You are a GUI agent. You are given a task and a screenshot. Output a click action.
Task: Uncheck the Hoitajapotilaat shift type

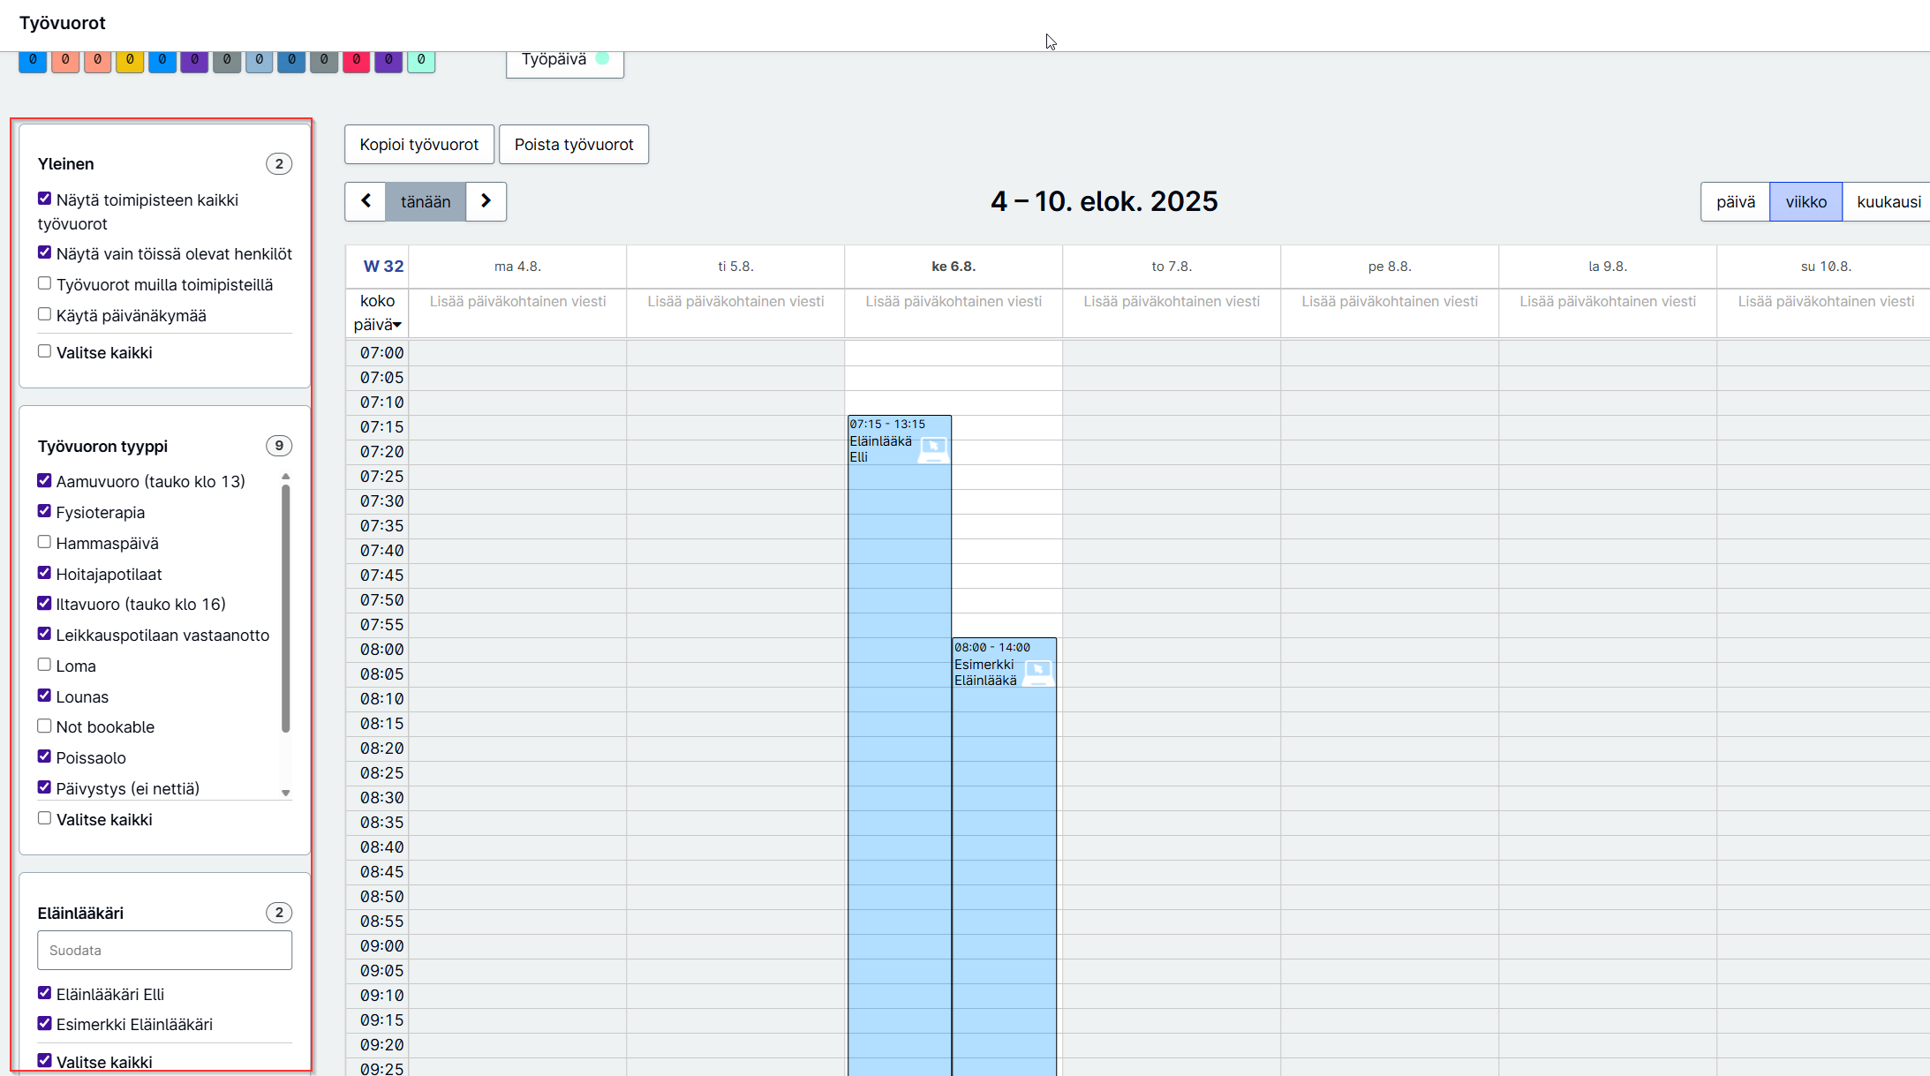(x=44, y=573)
